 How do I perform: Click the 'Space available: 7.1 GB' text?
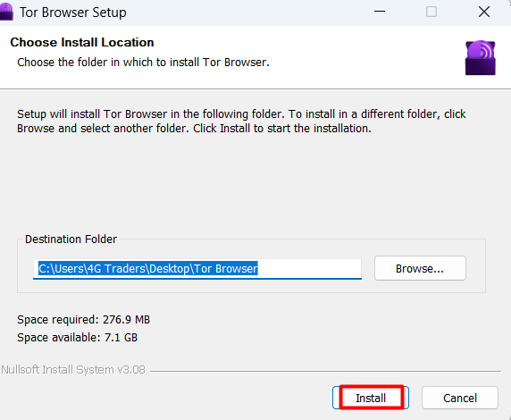coord(77,338)
